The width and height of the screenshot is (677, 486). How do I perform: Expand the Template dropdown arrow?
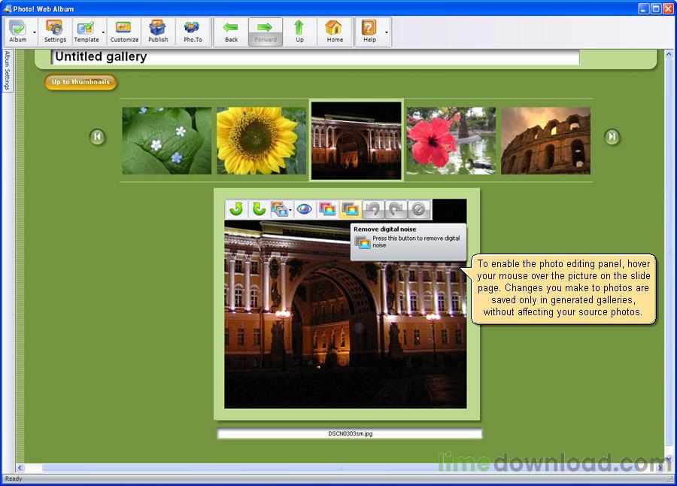click(103, 32)
